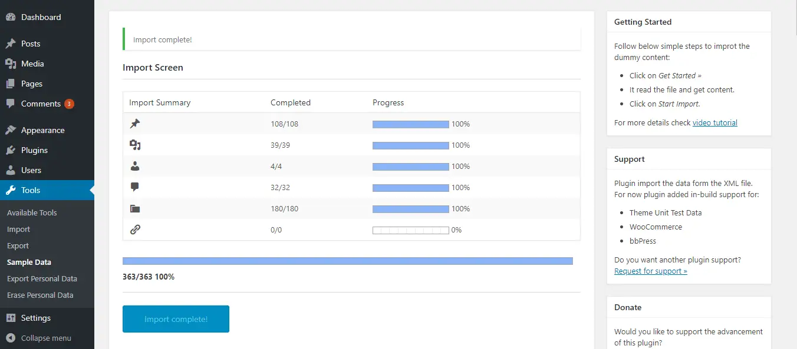Select Erase Personal Data submenu item
This screenshot has width=797, height=349.
[40, 295]
